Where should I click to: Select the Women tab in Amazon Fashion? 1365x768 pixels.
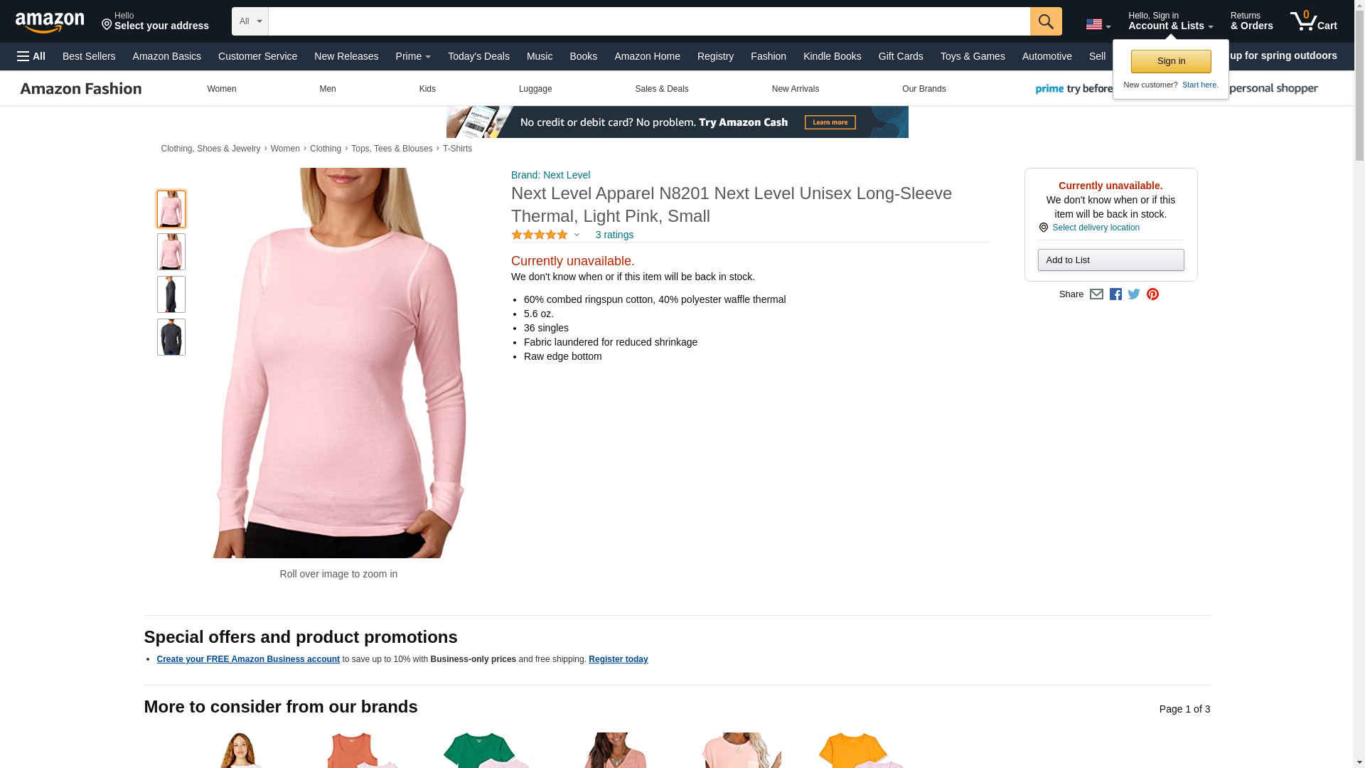[222, 89]
